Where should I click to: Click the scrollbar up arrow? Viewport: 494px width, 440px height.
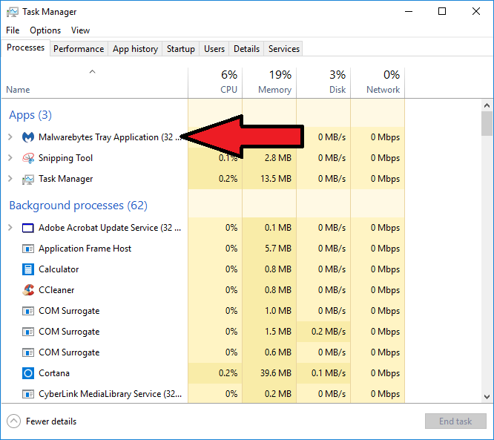487,105
